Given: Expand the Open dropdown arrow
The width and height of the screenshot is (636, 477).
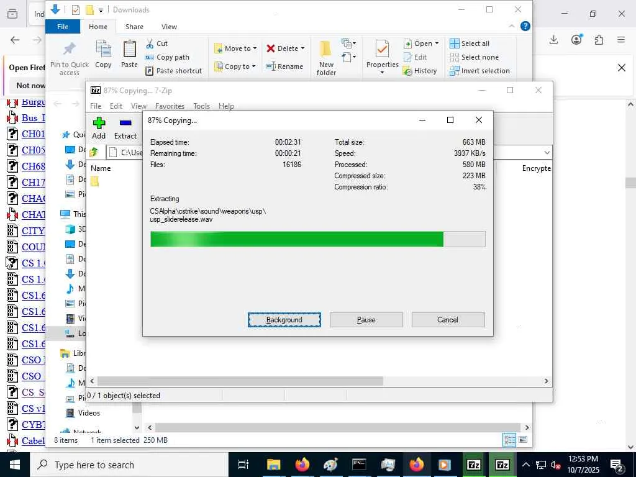Looking at the screenshot, I should click(x=437, y=43).
